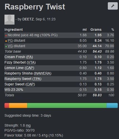119x139 pixels.
Task: Select the orange PG segment of ratio bar
Action: point(18,105)
